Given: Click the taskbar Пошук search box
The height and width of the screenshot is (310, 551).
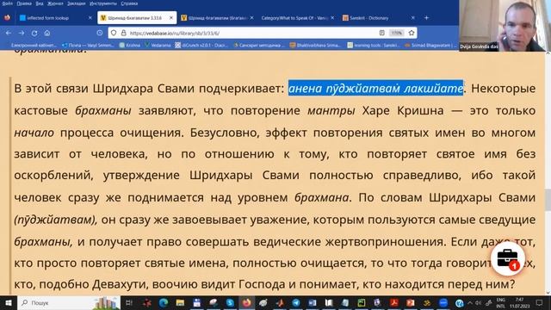Looking at the screenshot, I should point(69,302).
